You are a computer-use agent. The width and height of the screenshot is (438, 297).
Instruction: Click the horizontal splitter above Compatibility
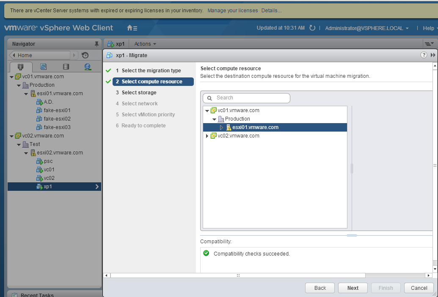tap(352, 236)
